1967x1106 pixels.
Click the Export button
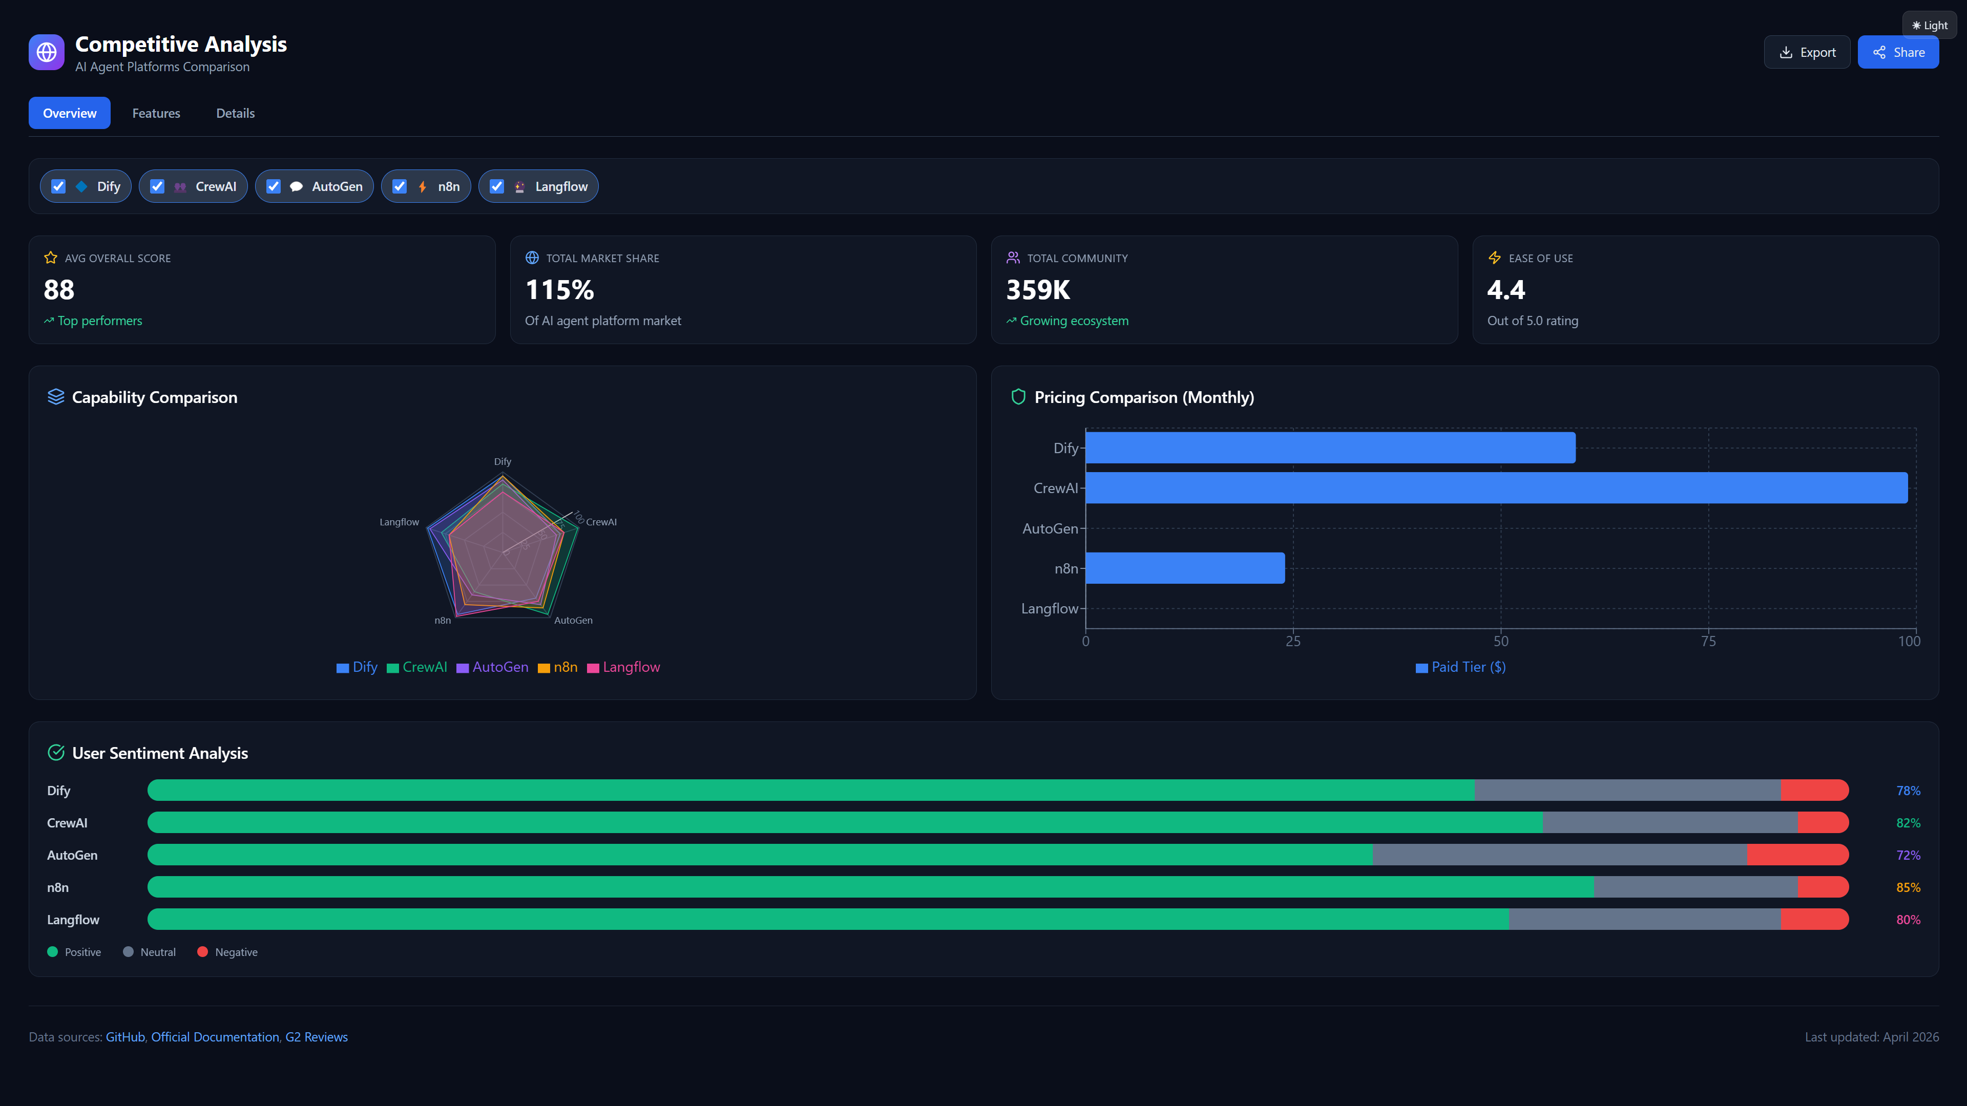(1807, 52)
